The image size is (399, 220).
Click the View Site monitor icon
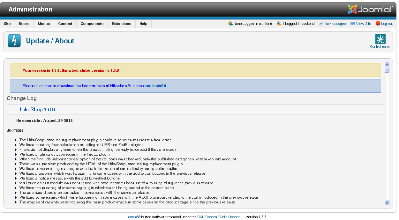click(x=353, y=24)
